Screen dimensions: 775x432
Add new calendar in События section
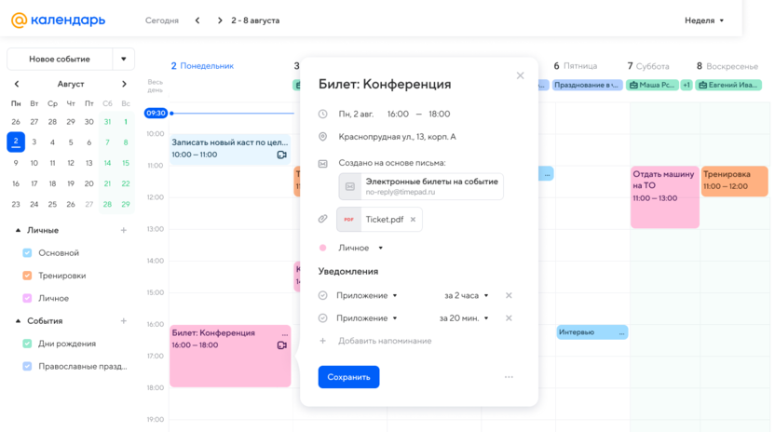[124, 321]
